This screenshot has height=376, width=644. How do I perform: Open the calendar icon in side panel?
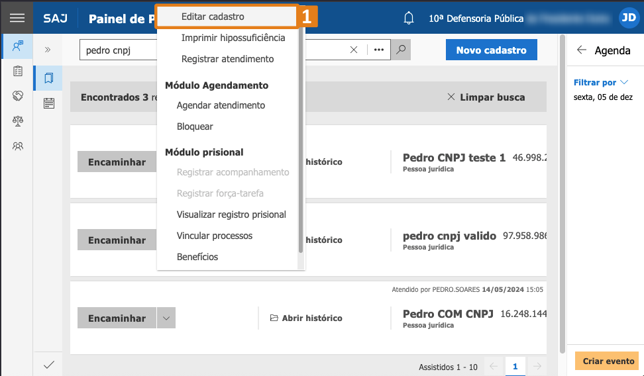click(48, 103)
